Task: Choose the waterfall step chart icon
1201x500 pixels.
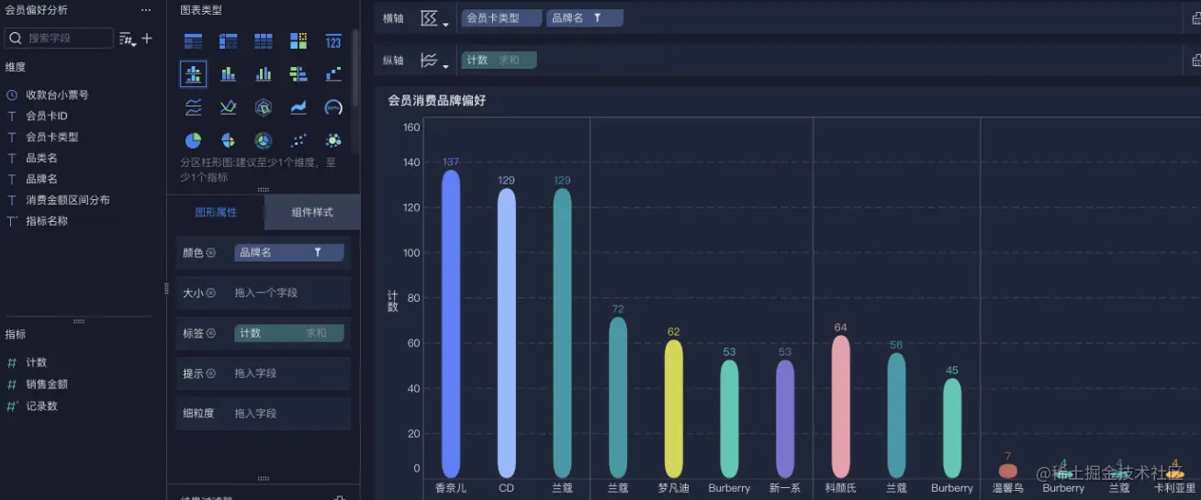Action: pyautogui.click(x=333, y=74)
